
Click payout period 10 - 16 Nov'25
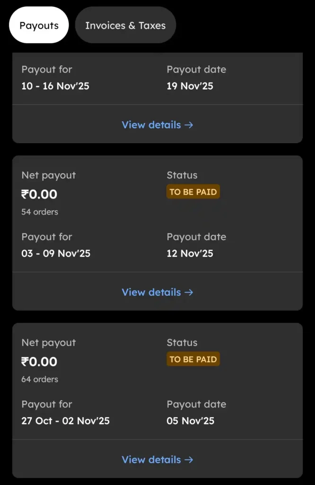[x=55, y=86]
